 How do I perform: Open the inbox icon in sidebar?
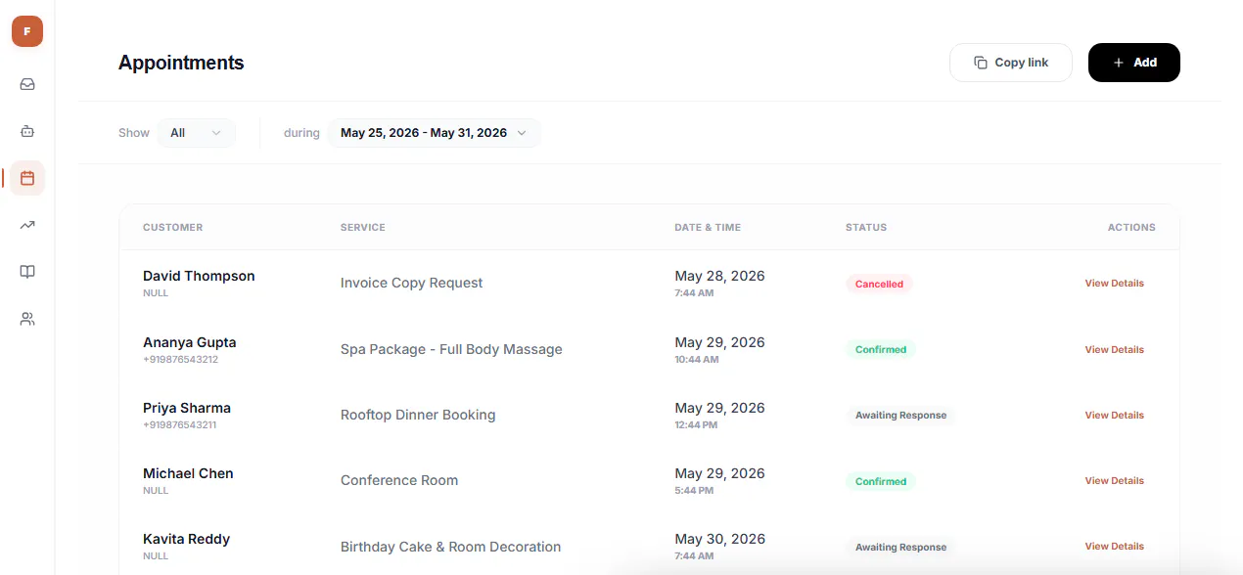click(27, 84)
